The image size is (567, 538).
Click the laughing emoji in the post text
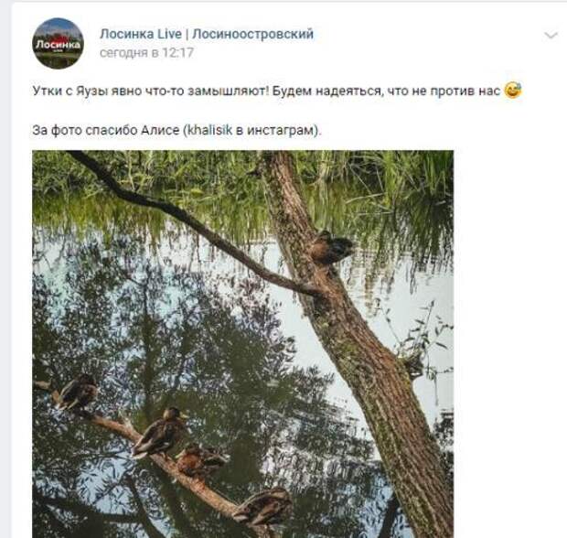pyautogui.click(x=513, y=91)
